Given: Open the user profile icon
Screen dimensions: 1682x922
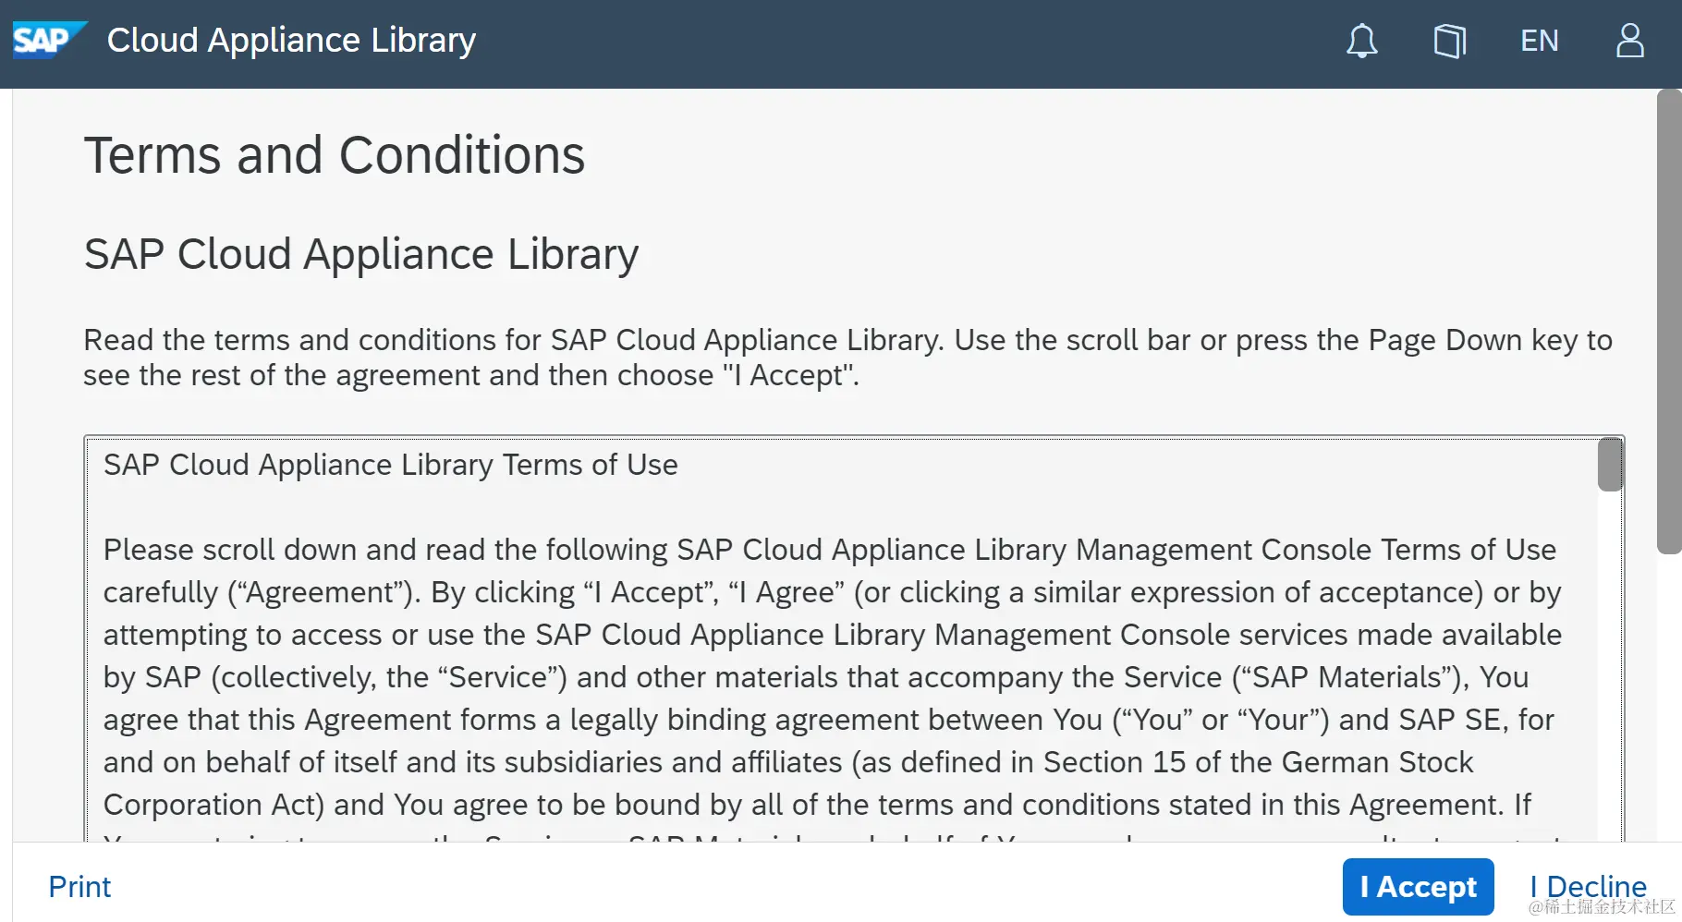Looking at the screenshot, I should 1629,41.
